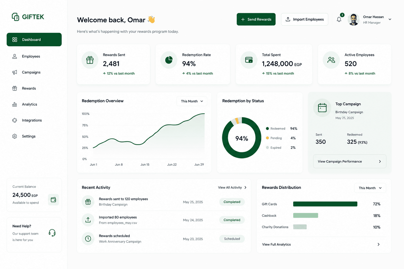Click the Cashback progress bar

[x=306, y=215]
